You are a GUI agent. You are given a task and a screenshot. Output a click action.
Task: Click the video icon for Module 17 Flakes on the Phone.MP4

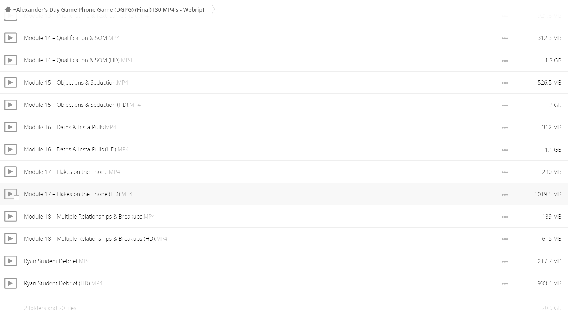click(x=11, y=172)
